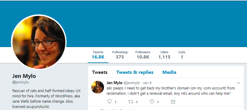Click the @jenmylo handle under profile name

pos(21,82)
